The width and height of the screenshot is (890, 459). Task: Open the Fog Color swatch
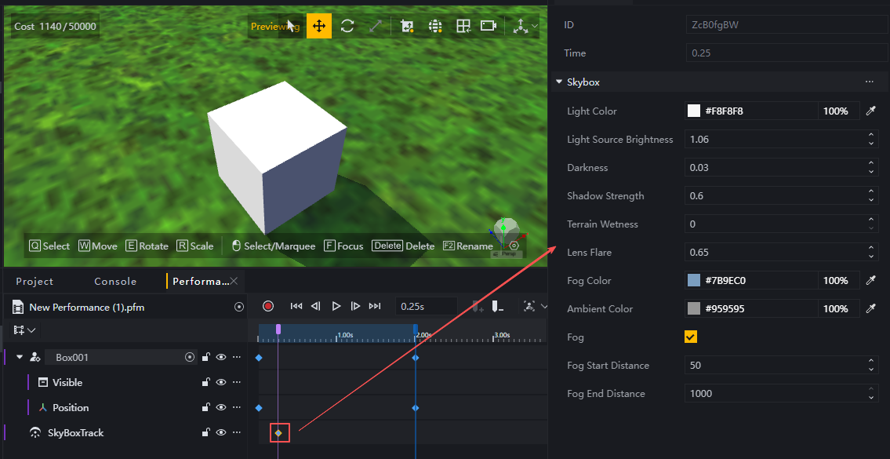[x=693, y=281]
